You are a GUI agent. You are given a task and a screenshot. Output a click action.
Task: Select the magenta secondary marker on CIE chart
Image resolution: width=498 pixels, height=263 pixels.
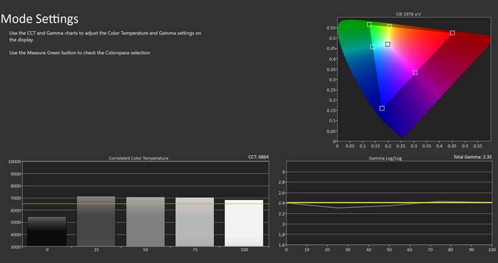click(x=415, y=73)
